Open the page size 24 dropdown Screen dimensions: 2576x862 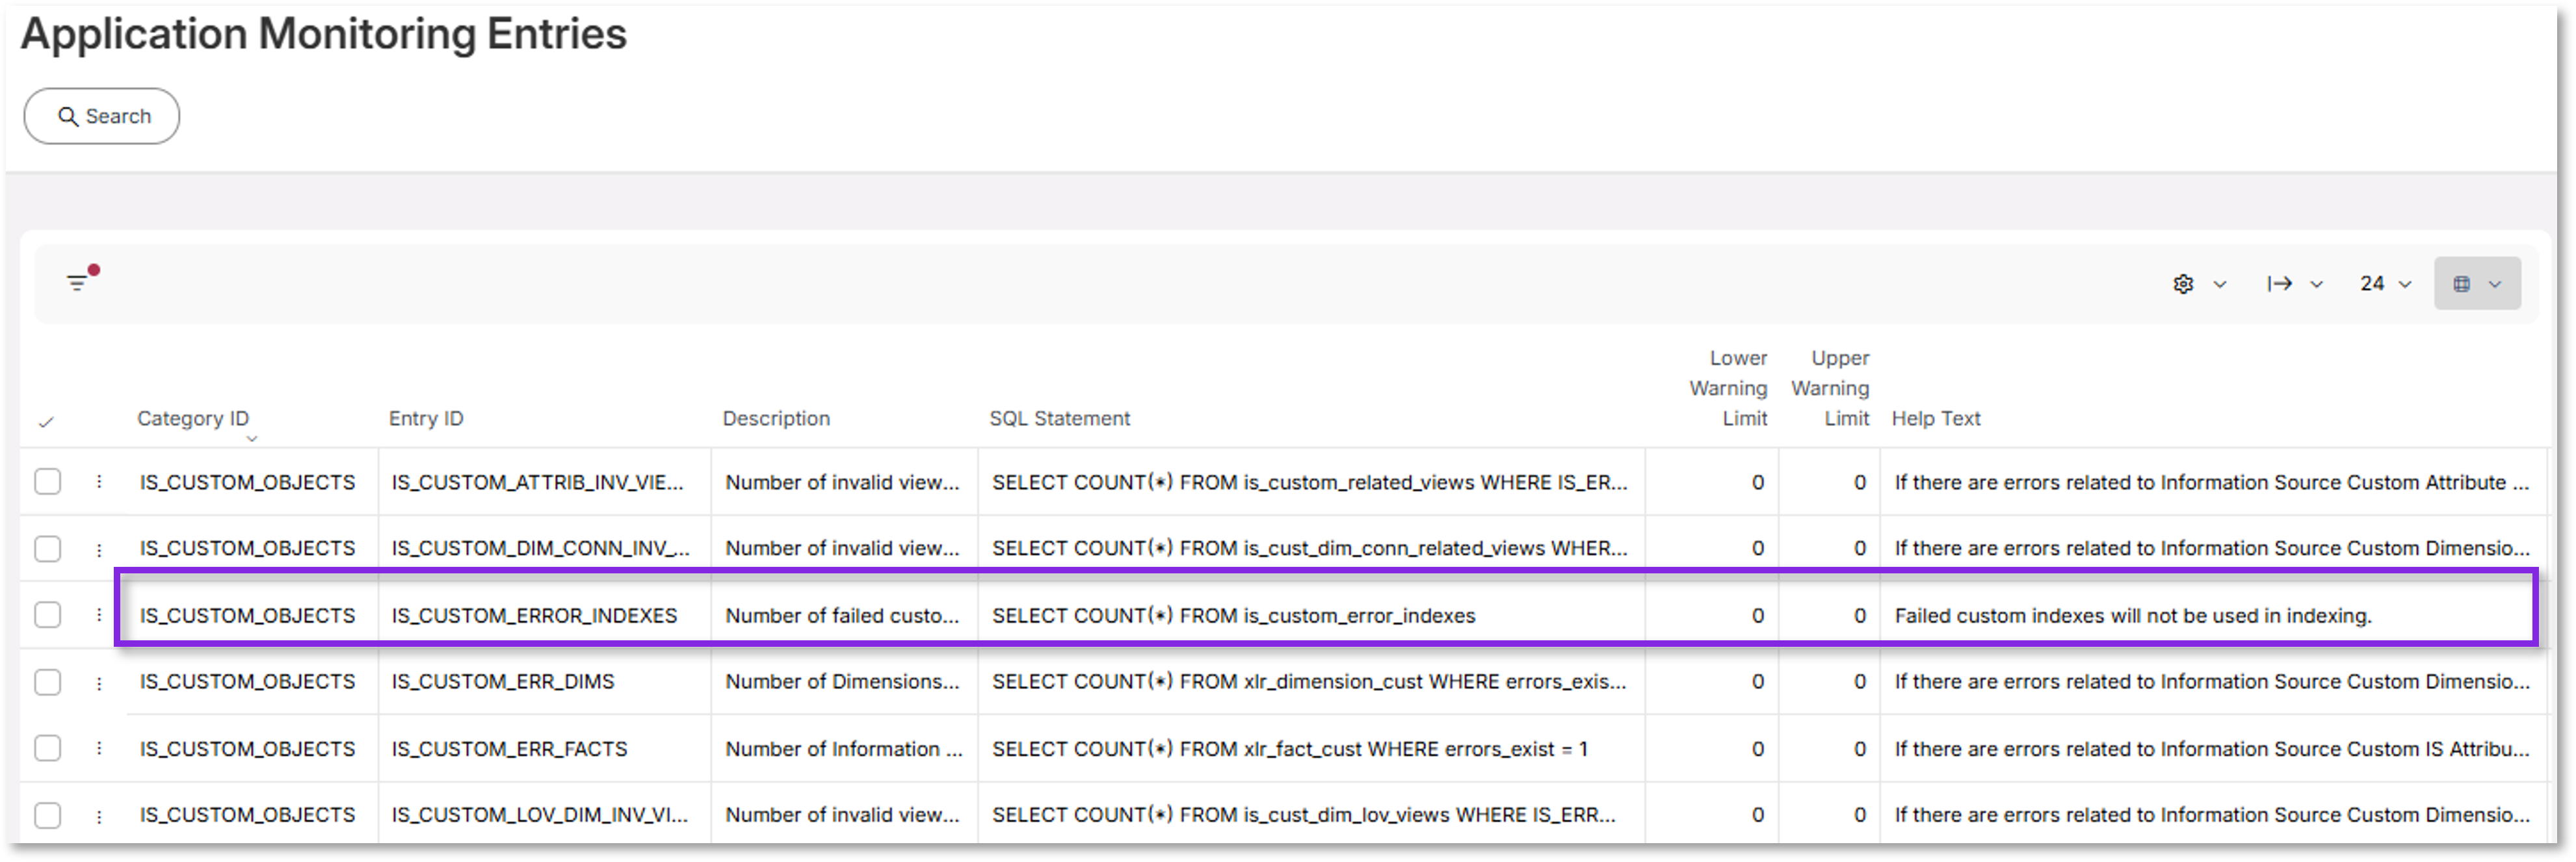click(x=2386, y=284)
